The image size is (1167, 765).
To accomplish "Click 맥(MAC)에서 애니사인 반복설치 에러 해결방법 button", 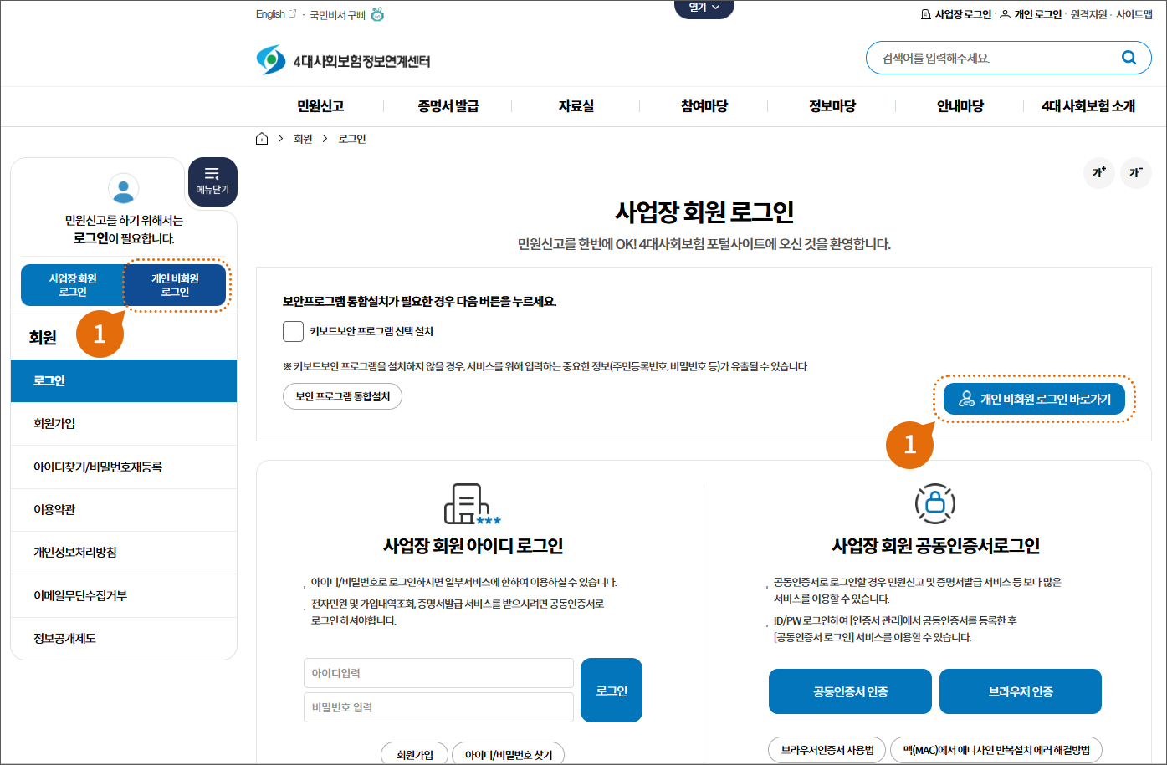I will 996,750.
